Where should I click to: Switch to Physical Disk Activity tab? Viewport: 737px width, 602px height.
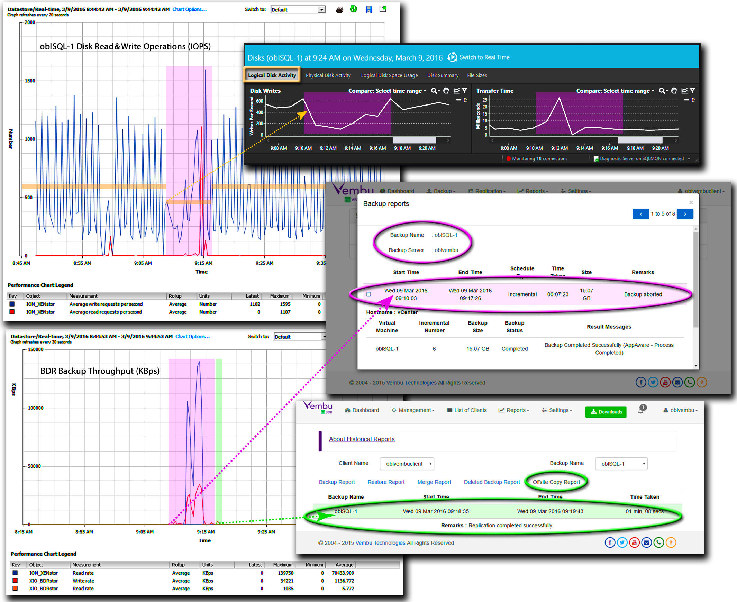coord(328,75)
